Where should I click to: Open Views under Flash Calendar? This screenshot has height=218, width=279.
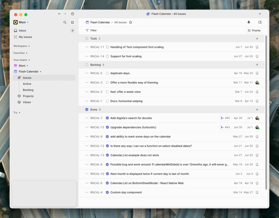(27, 102)
